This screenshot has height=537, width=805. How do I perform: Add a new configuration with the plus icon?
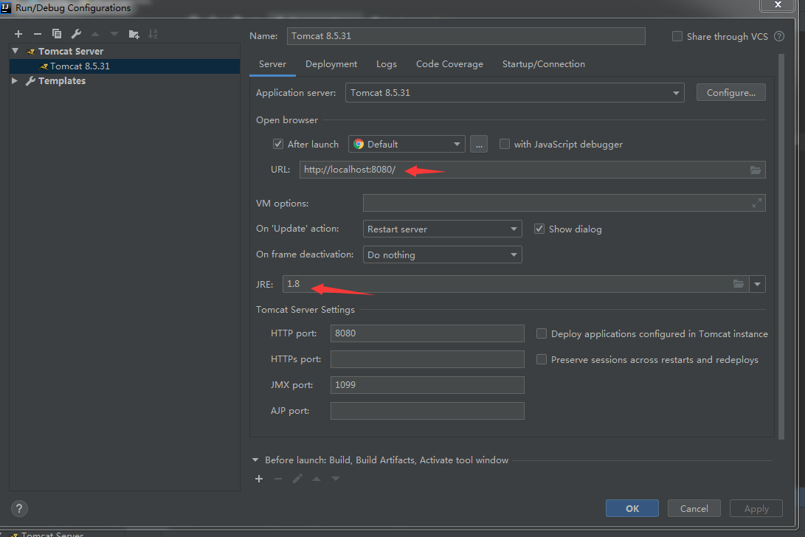point(18,34)
